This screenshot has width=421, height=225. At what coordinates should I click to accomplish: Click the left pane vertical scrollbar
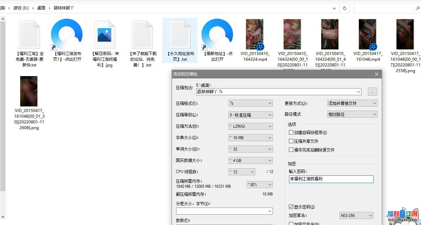pos(3,101)
